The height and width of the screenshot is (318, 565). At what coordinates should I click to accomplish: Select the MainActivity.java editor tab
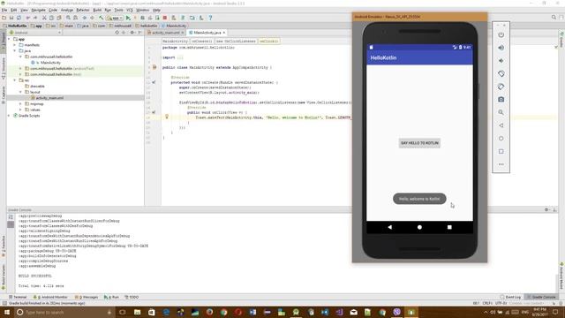point(207,33)
